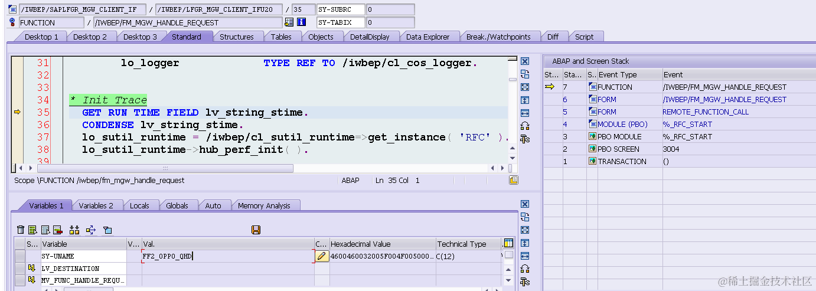The height and width of the screenshot is (291, 816).
Task: Switch to the Desktop 1 tab
Action: (41, 37)
